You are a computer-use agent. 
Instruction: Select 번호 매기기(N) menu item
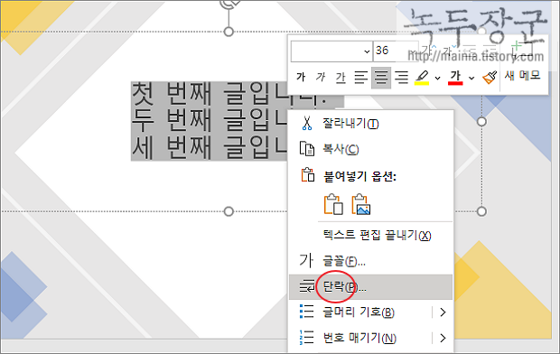coord(370,338)
